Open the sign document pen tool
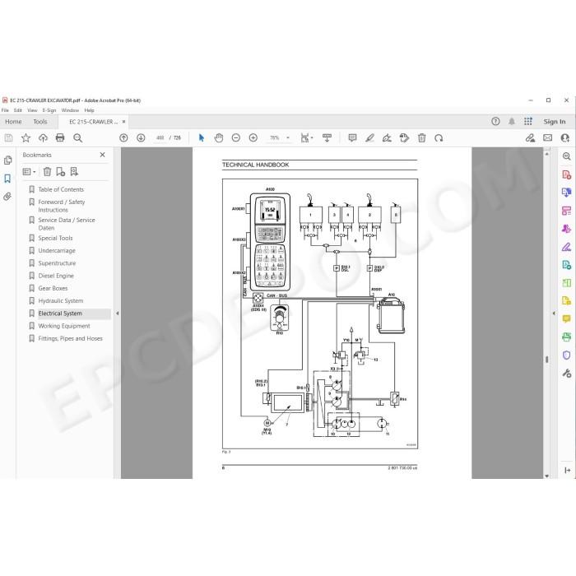 pos(387,138)
